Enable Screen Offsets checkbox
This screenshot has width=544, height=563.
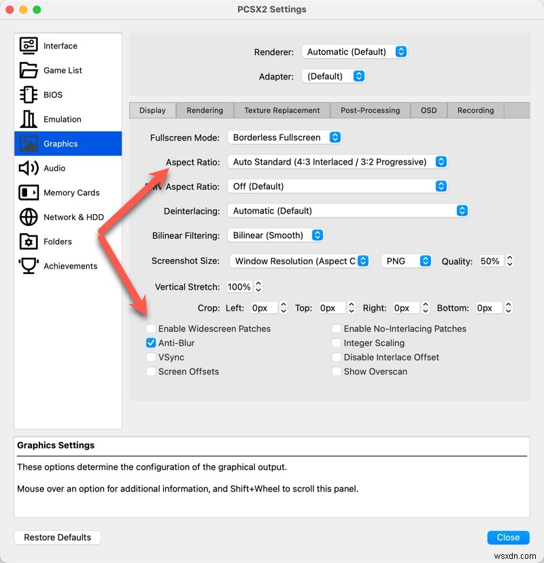151,371
